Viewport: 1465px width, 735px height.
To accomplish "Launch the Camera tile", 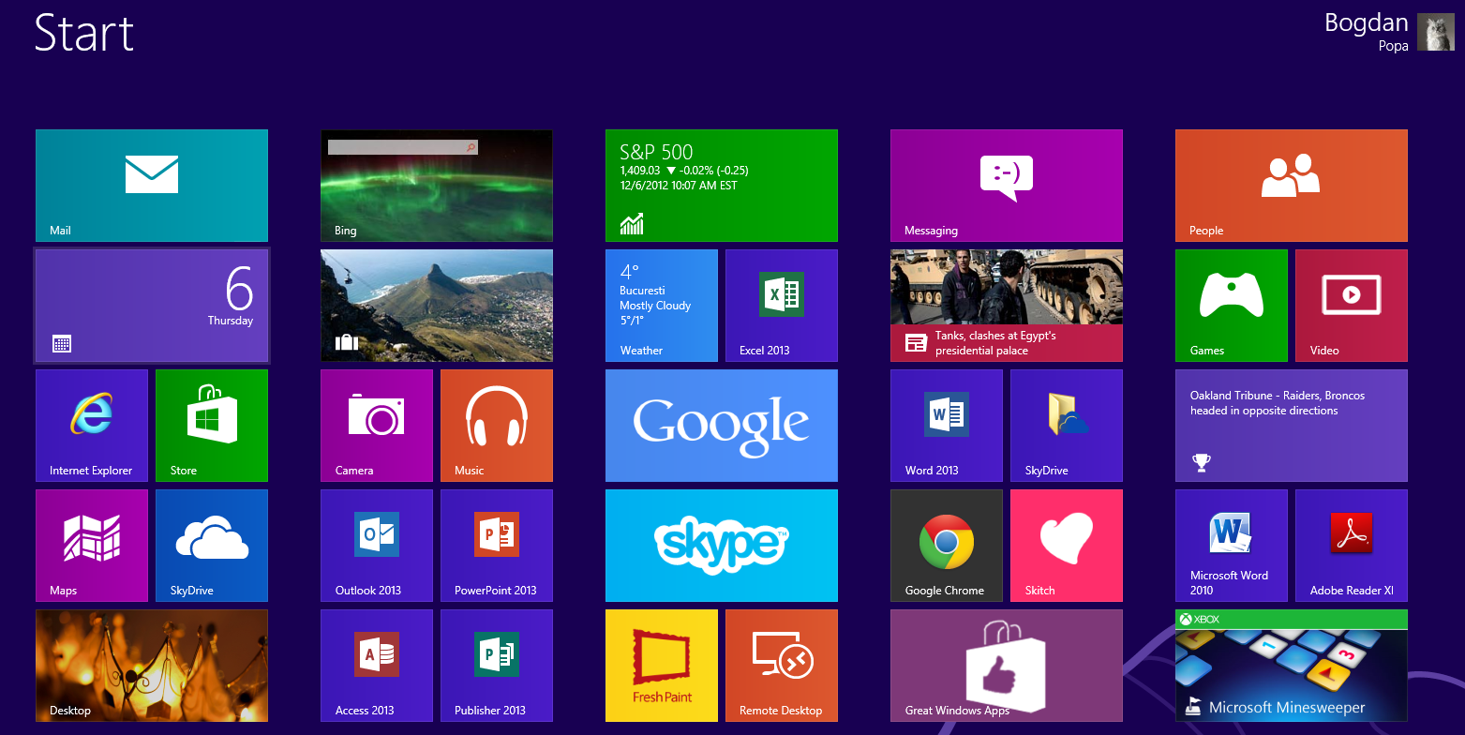I will 377,426.
